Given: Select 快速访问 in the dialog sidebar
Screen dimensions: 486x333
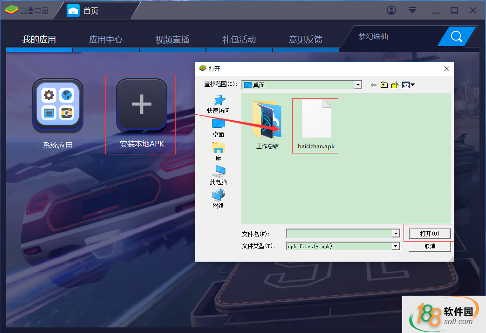Looking at the screenshot, I should coord(218,104).
